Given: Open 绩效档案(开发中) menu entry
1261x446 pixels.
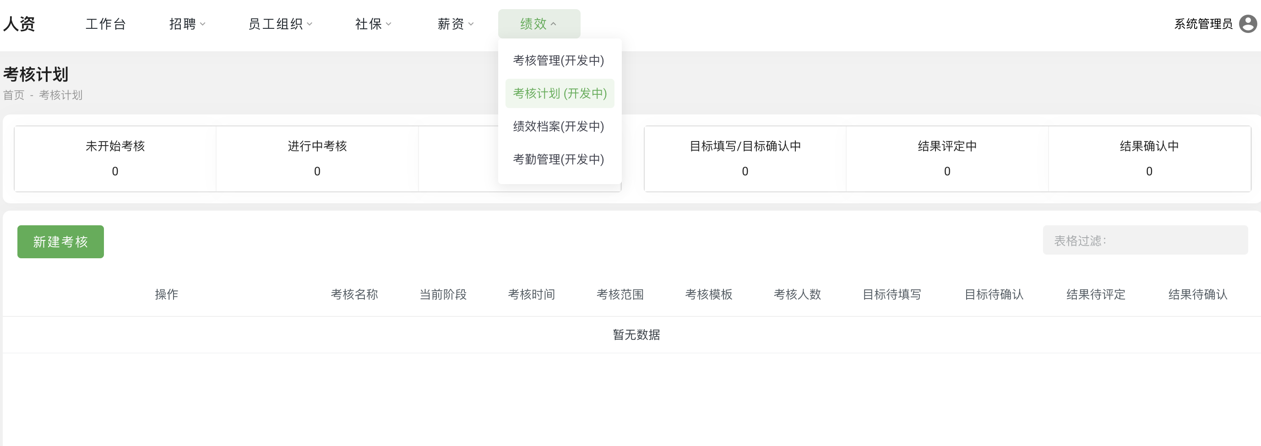Looking at the screenshot, I should (559, 126).
